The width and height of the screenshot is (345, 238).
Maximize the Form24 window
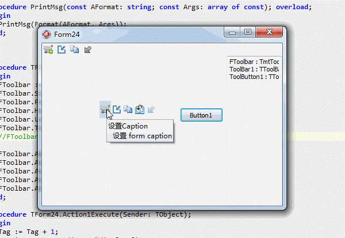(248, 32)
